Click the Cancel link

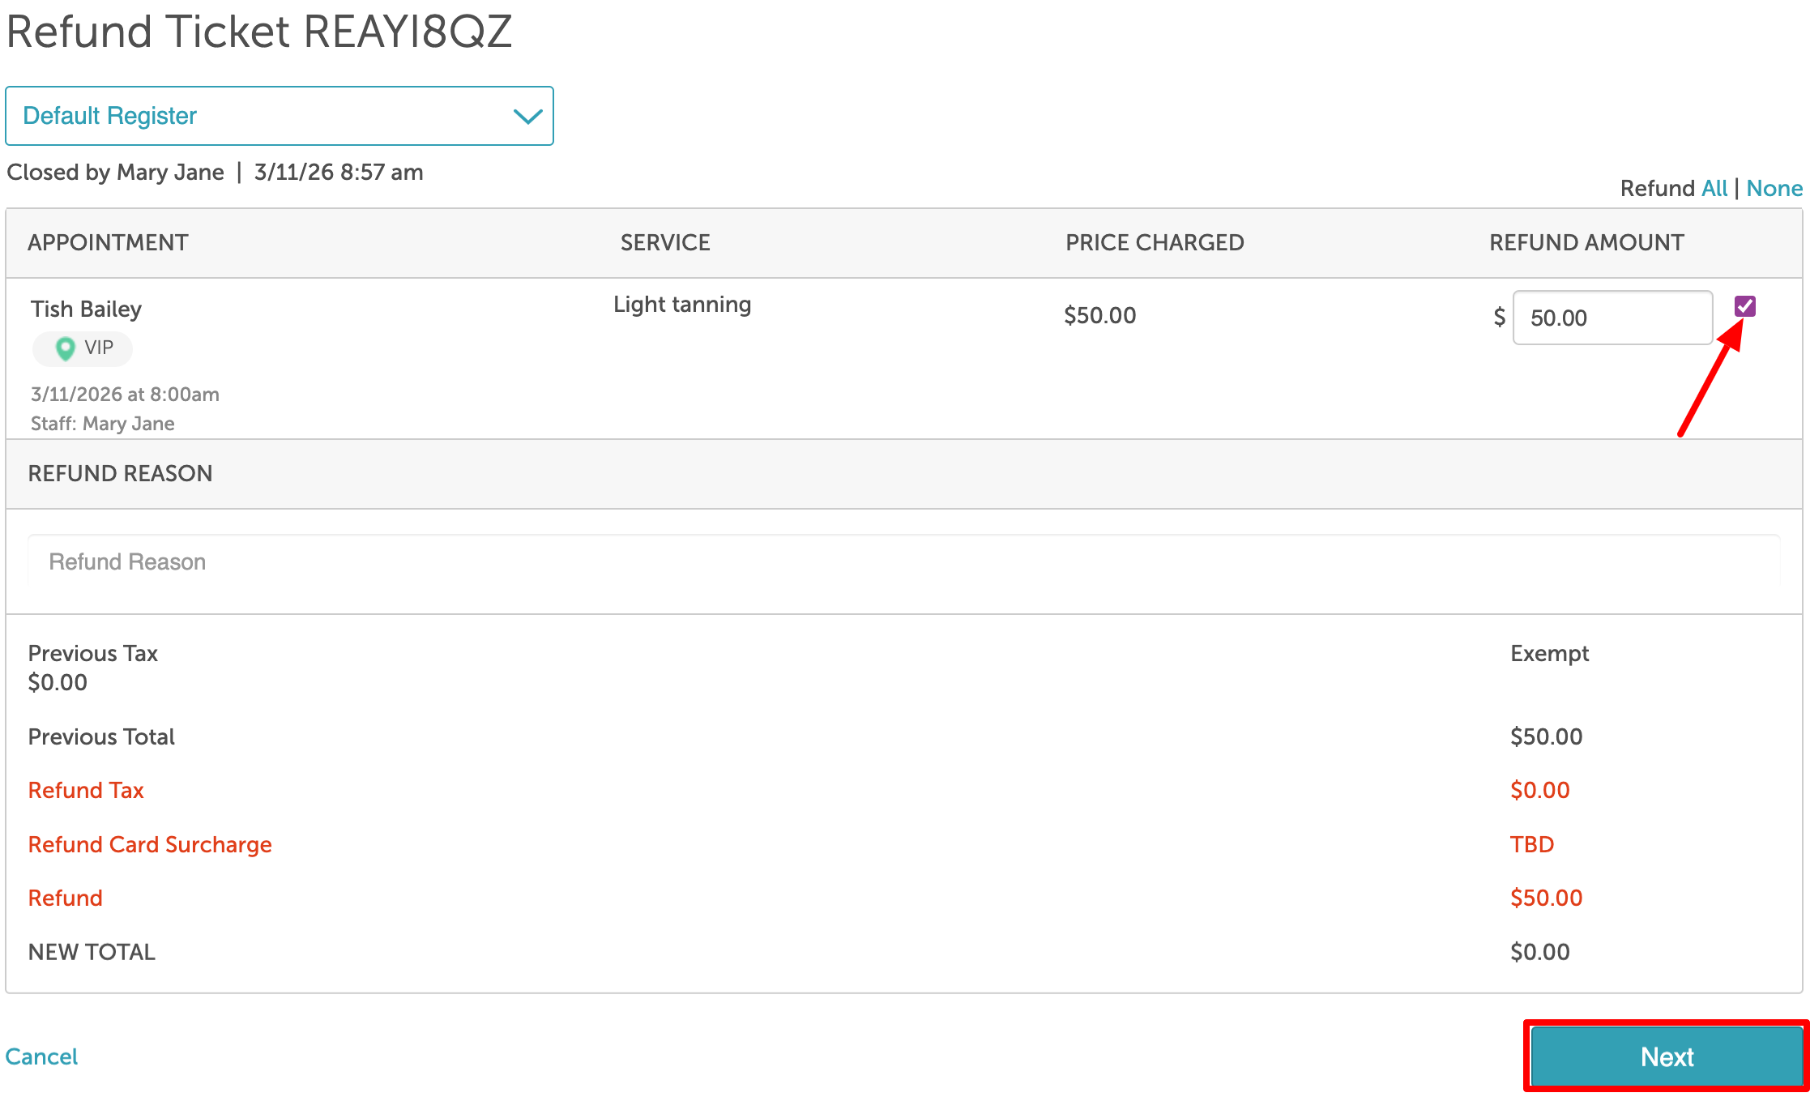click(x=41, y=1056)
